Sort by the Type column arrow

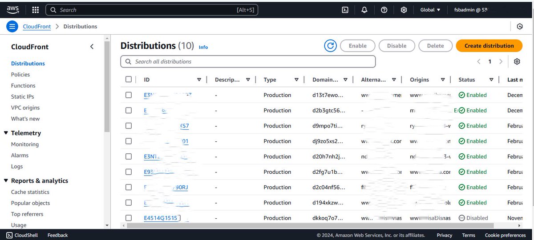[x=296, y=80]
